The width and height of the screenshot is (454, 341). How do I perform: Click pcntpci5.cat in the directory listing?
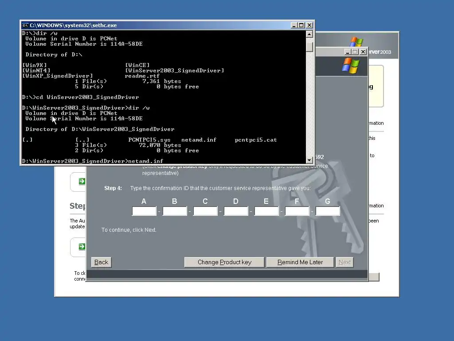[x=256, y=140]
